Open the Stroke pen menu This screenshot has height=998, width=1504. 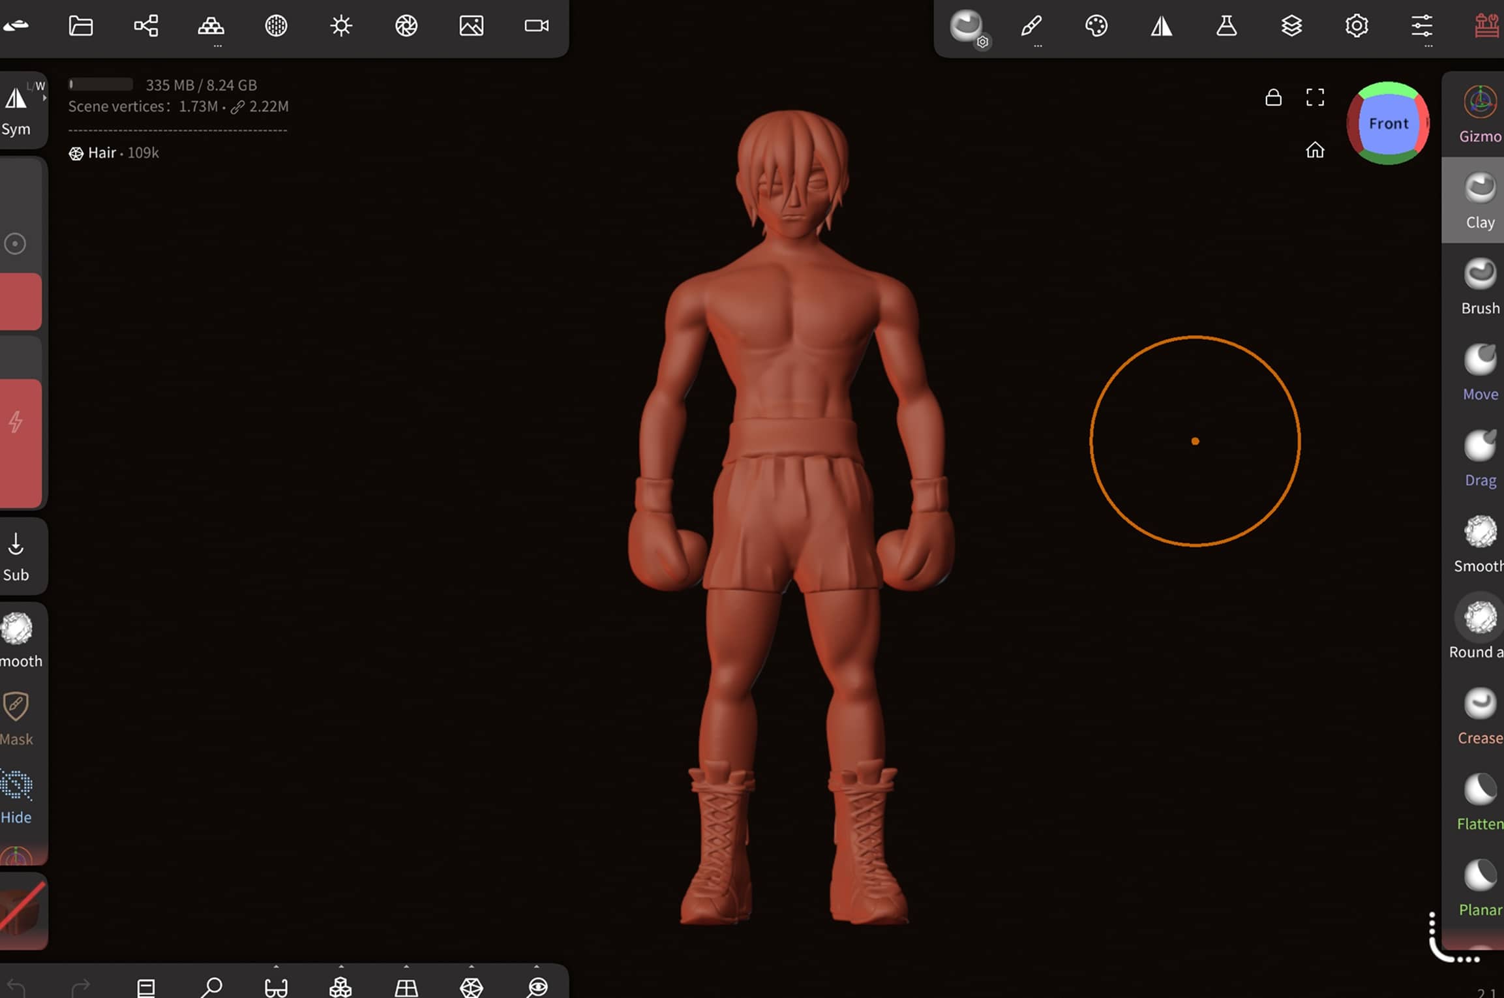point(1031,26)
